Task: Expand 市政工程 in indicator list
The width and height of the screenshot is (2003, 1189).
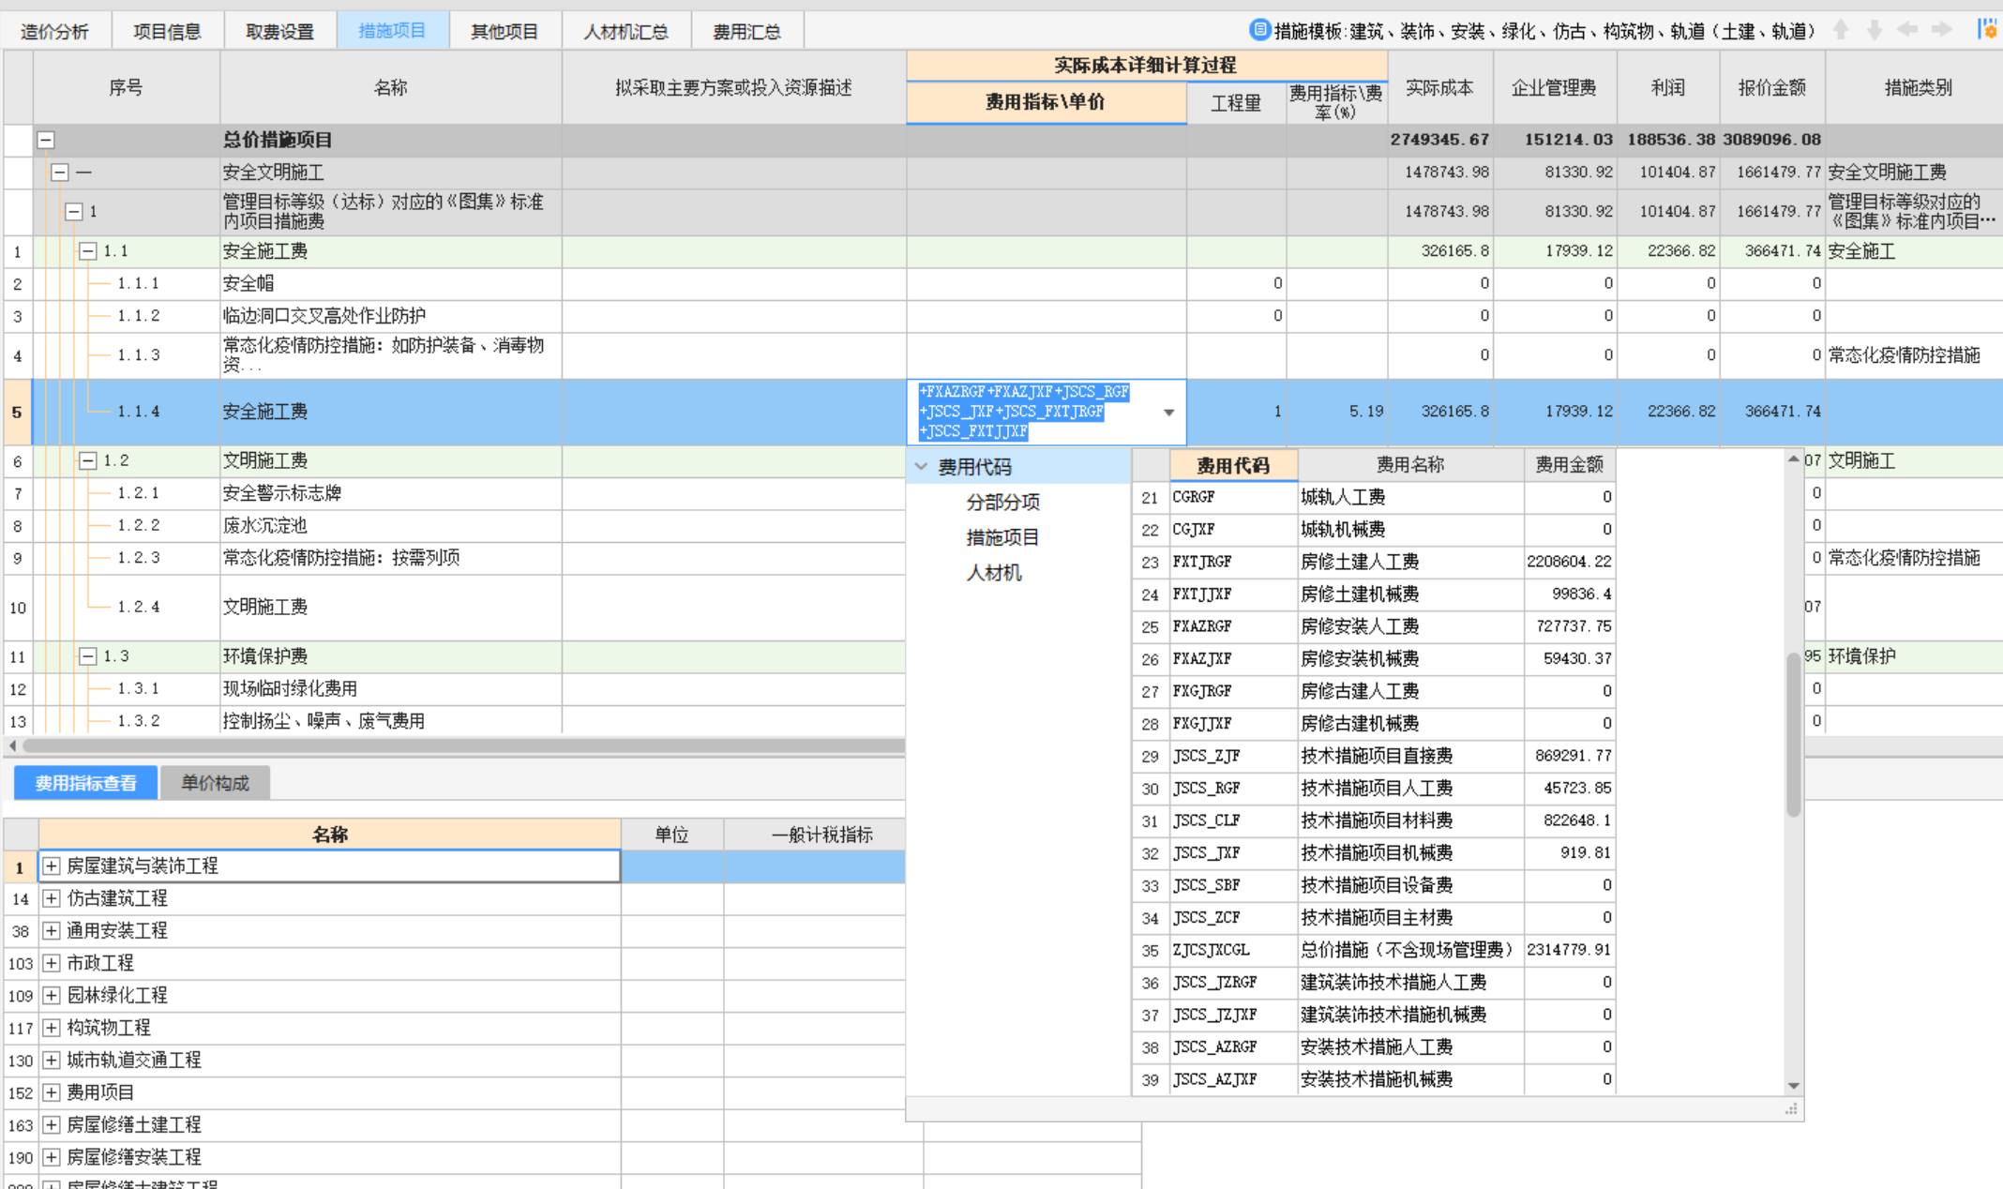Action: coord(52,963)
